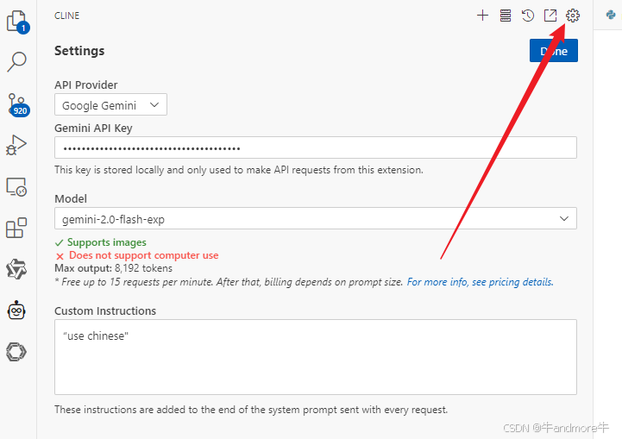622x439 pixels.
Task: Open the pricing details link
Action: (x=480, y=282)
